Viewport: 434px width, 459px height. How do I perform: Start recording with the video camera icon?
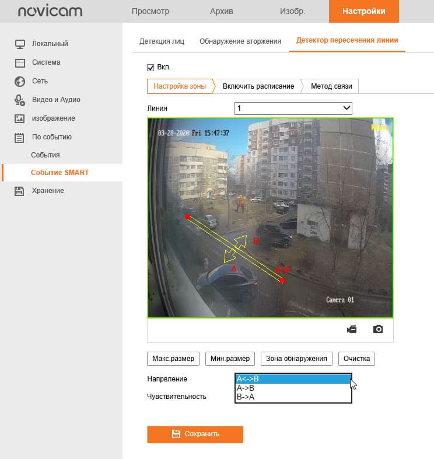[352, 330]
